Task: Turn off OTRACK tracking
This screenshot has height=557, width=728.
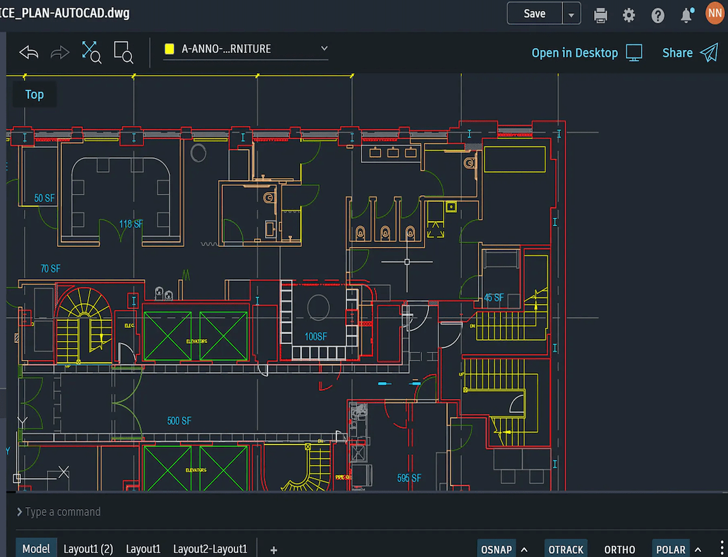Action: coord(566,549)
